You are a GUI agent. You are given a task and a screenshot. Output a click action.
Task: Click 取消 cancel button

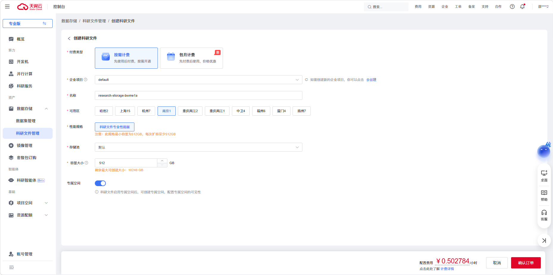tap(497, 263)
